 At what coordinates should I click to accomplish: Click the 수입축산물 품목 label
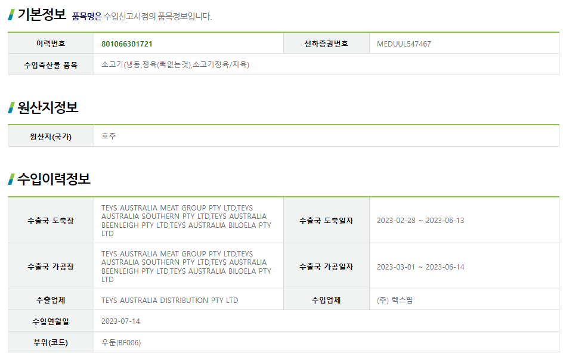(51, 65)
